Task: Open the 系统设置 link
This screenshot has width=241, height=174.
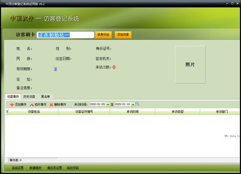Action: (x=18, y=168)
